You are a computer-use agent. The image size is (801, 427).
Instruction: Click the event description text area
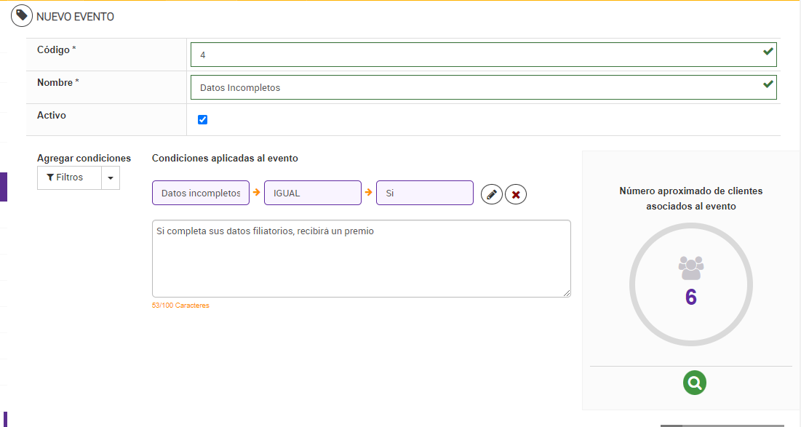pos(361,258)
